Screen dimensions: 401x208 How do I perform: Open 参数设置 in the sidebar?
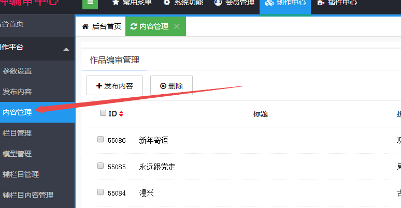(17, 71)
